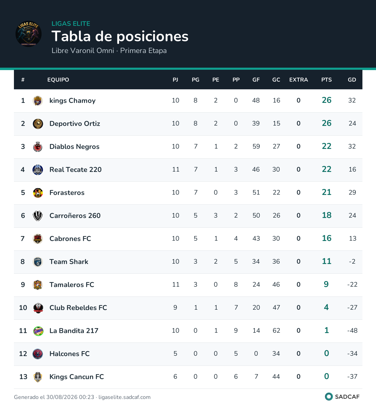Click the Ligas Elite league logo
Screen dimensions: 376x415
[29, 34]
